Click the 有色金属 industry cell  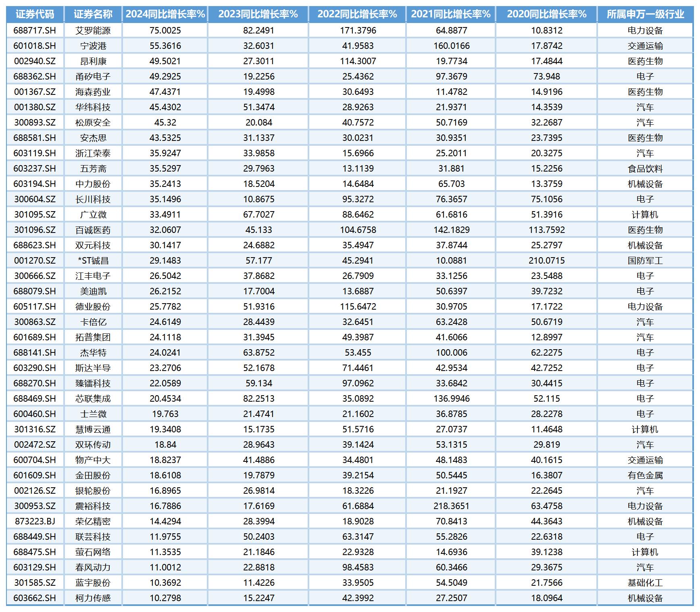[x=645, y=476]
